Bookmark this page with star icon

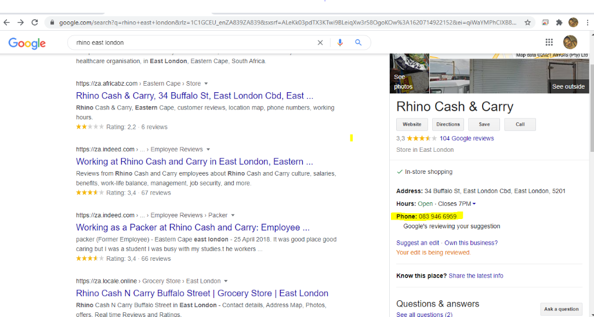point(527,23)
